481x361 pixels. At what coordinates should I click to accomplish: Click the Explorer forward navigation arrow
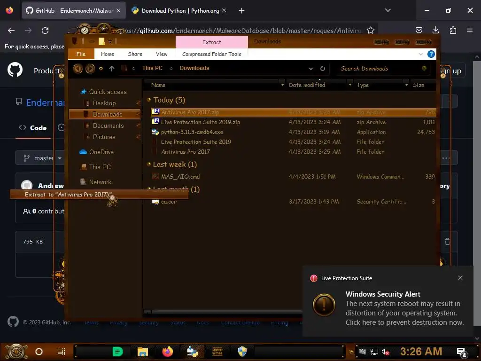[x=90, y=69]
